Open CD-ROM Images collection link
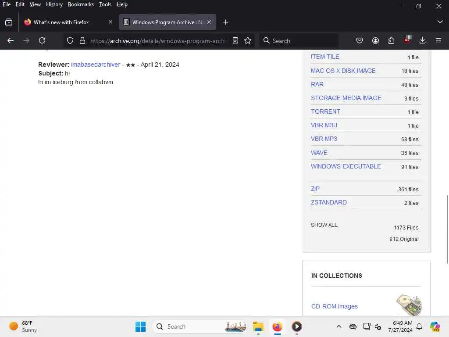This screenshot has width=449, height=337. 334,306
